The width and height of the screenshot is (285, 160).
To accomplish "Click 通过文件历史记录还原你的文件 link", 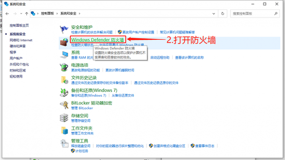I will (156, 83).
